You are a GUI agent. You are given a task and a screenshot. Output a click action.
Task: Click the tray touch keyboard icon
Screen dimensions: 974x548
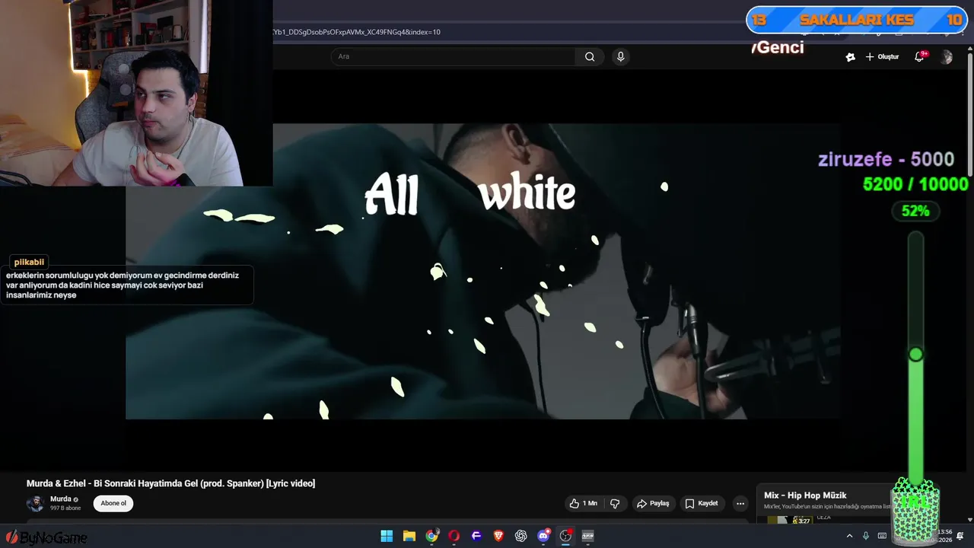click(882, 536)
